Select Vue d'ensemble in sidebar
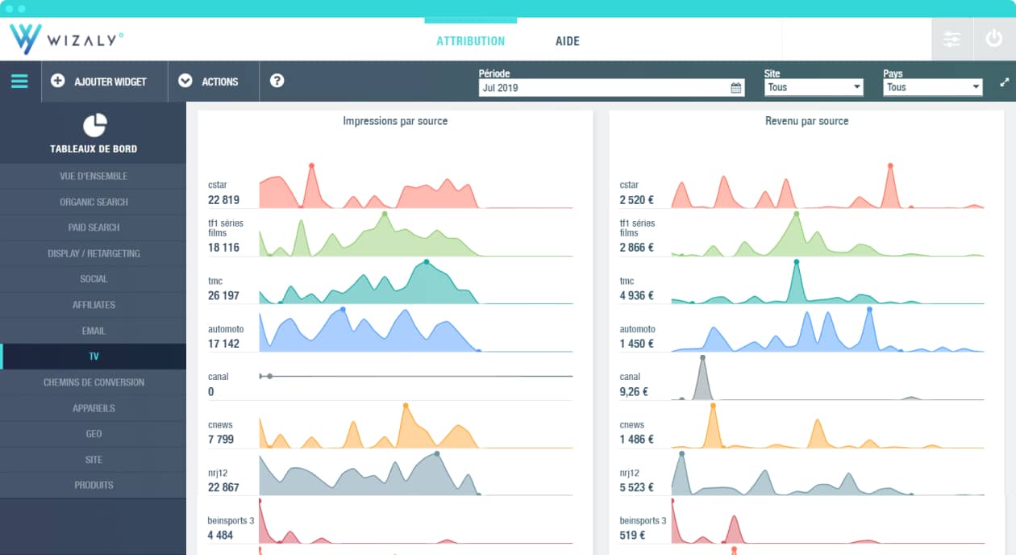Screen dimensions: 1016x555 [94, 176]
